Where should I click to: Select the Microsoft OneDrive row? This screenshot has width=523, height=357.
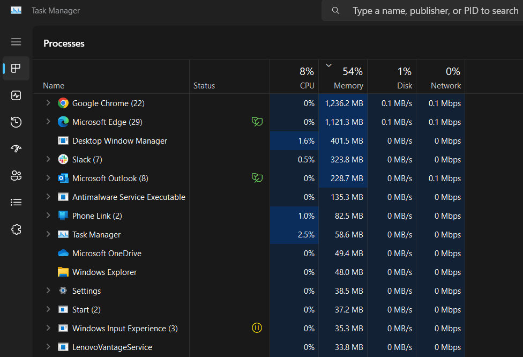click(249, 253)
